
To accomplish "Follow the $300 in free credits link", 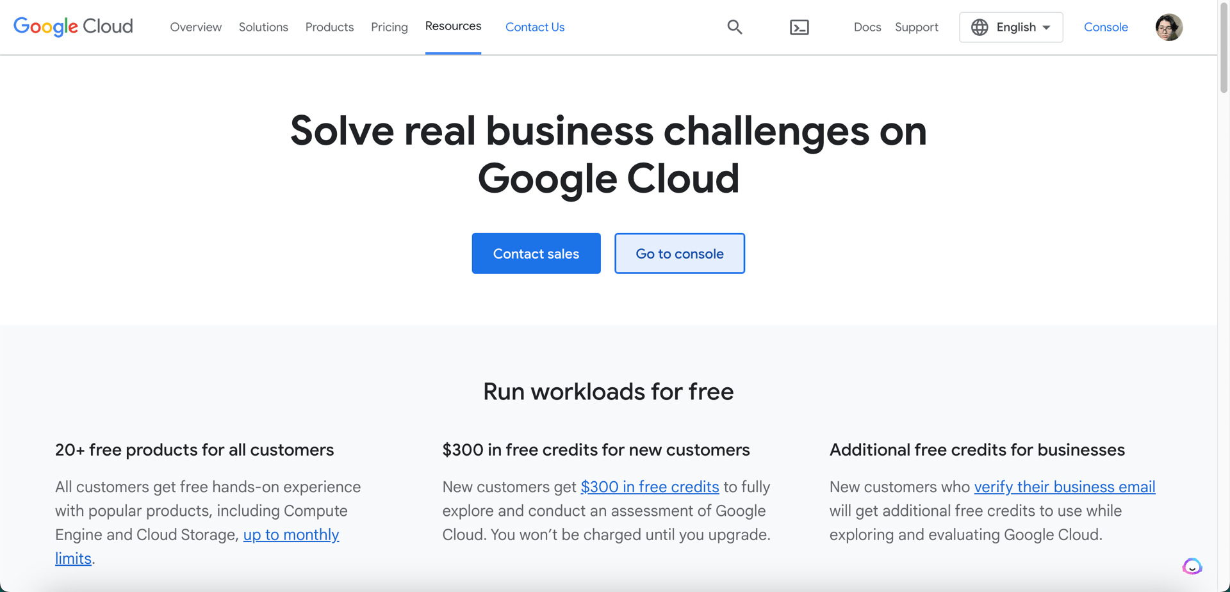I will tap(649, 486).
